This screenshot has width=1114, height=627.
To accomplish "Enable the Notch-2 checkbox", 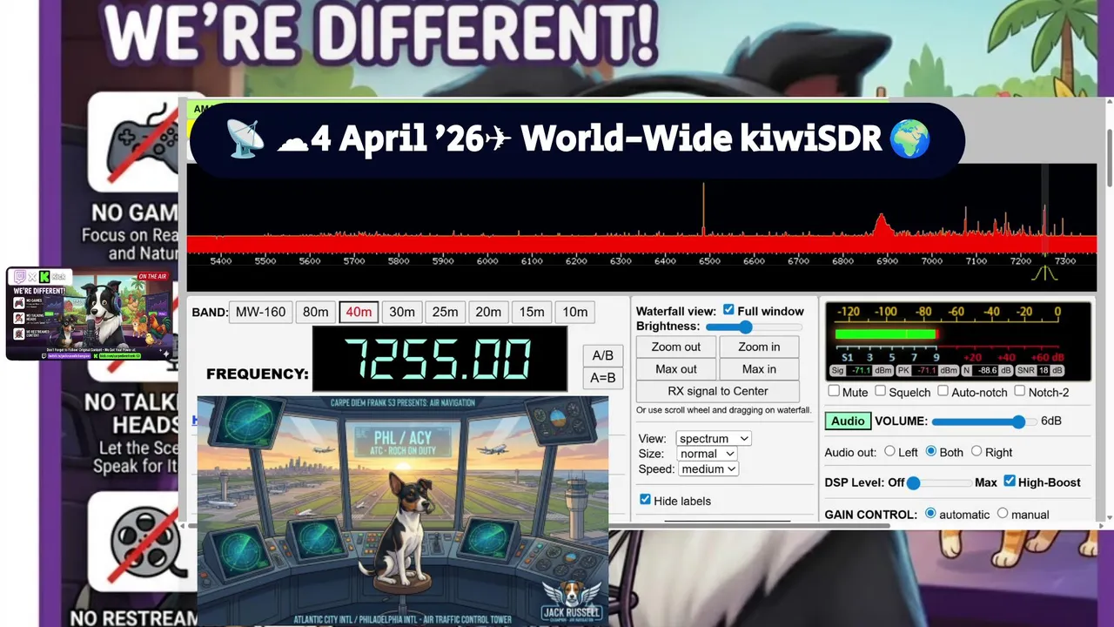I will tap(1019, 391).
